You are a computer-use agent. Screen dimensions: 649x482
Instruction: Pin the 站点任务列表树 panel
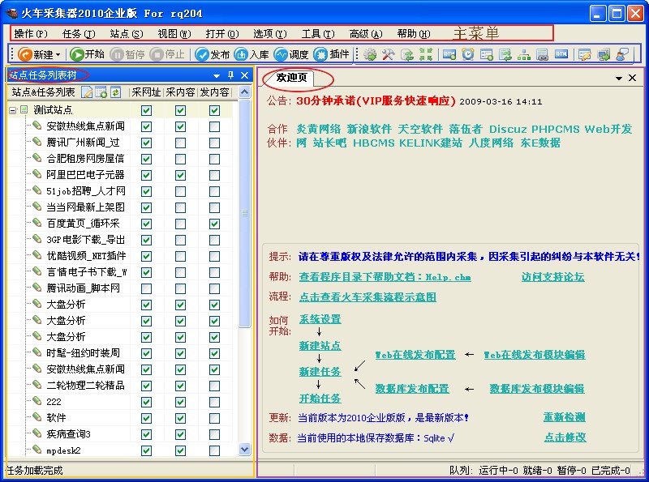[x=230, y=75]
